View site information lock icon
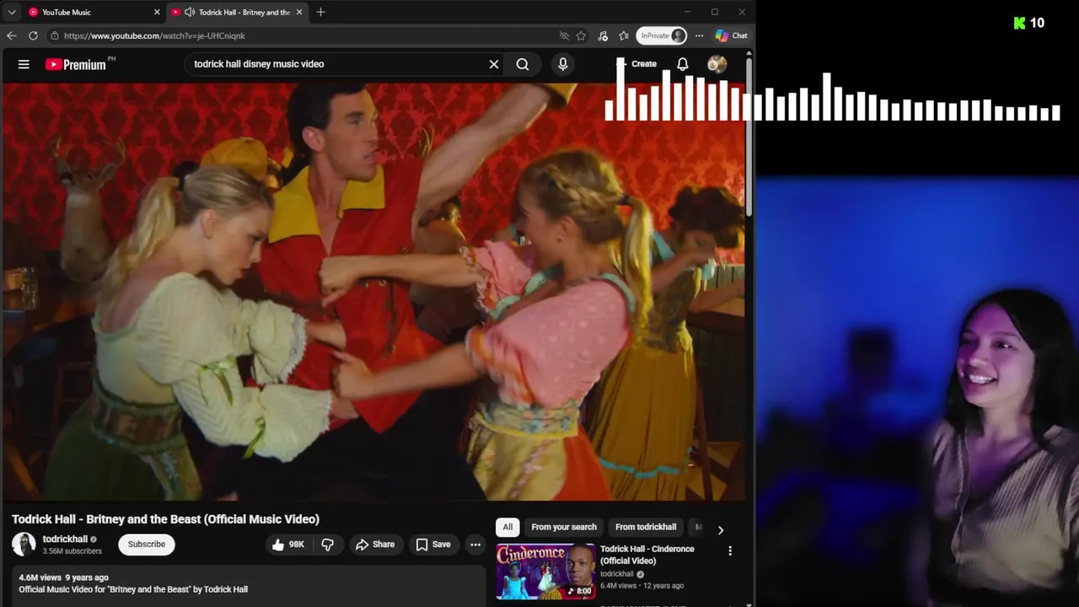The width and height of the screenshot is (1079, 607). coord(55,35)
